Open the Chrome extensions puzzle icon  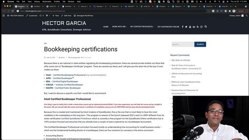click(x=230, y=11)
